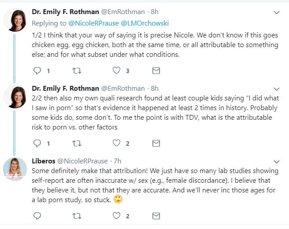This screenshot has height=229, width=289.
Task: Open Liberos profile picture
Action: [15, 169]
